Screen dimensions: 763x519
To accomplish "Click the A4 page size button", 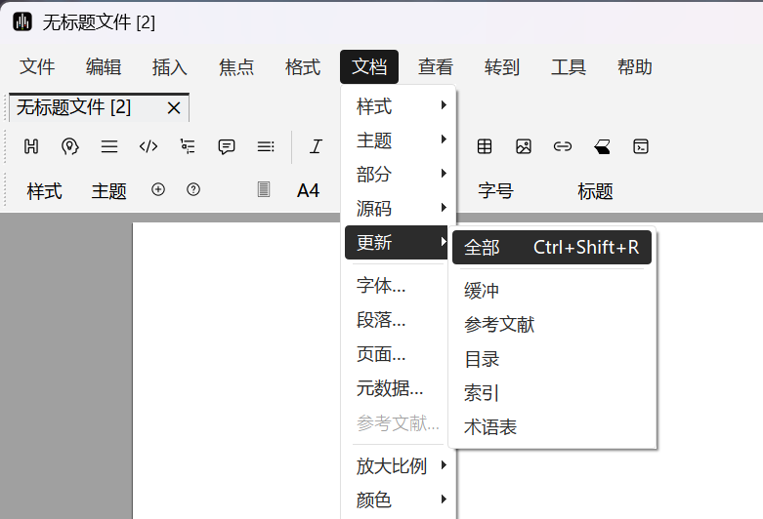I will [x=308, y=191].
